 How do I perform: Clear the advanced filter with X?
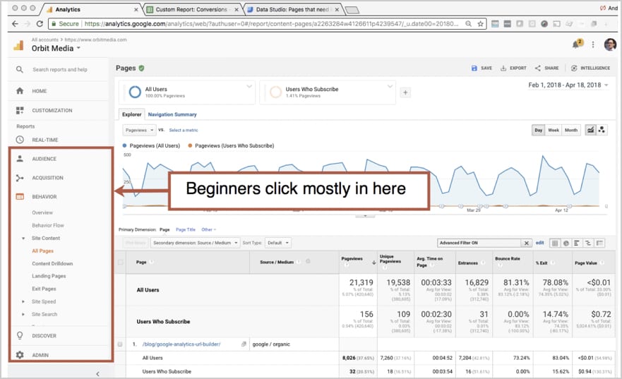pos(527,243)
